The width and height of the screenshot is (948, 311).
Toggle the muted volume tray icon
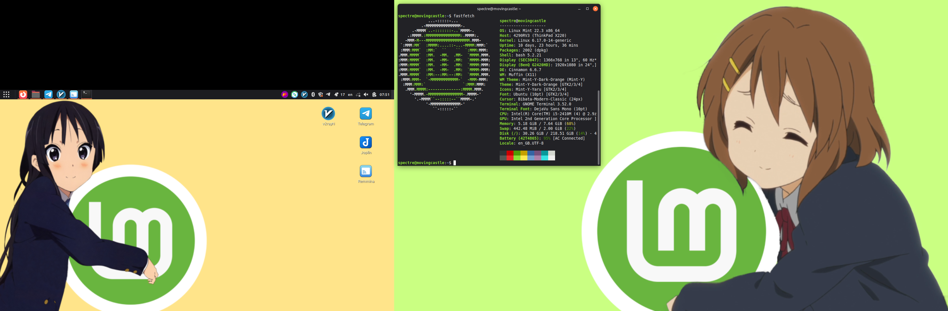[366, 95]
